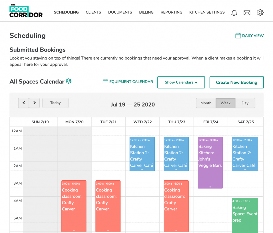Open the purple Baking Kitchen booking on Friday
273x233 pixels.
click(x=210, y=163)
